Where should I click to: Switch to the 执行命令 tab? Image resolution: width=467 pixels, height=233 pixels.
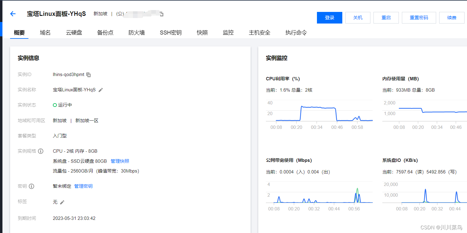coord(296,33)
